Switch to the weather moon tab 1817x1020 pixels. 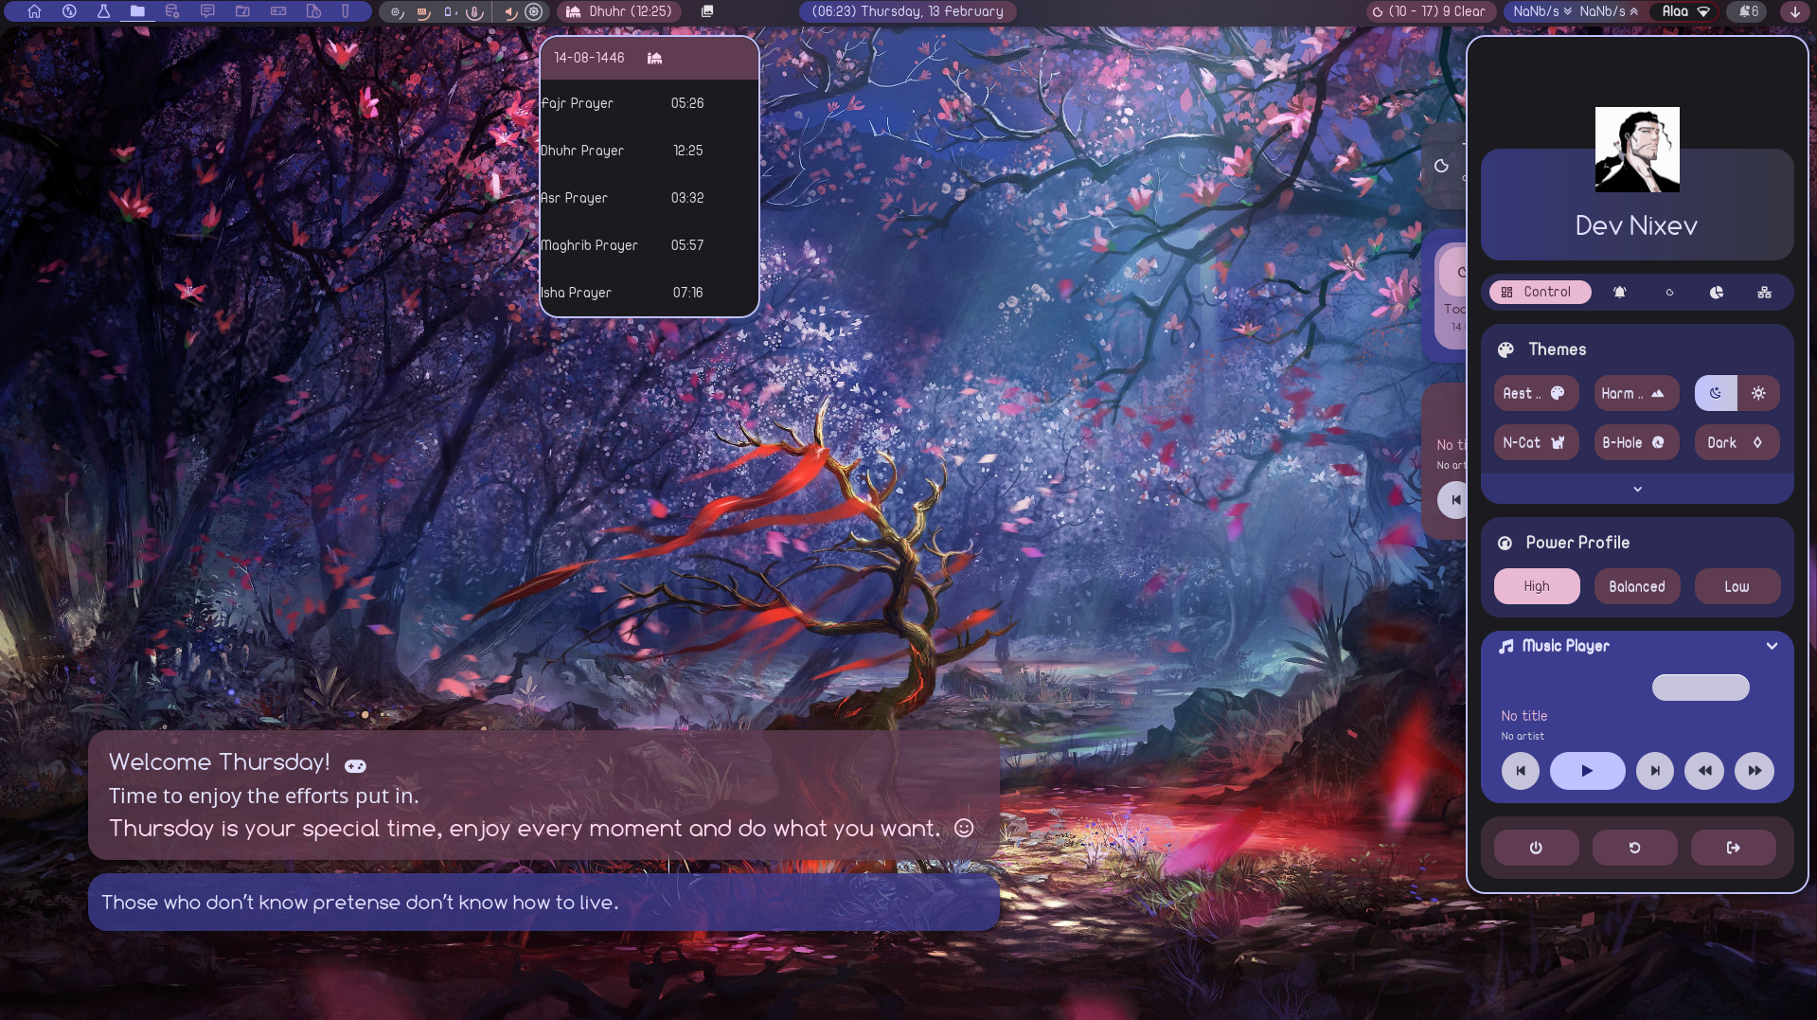coord(1669,293)
